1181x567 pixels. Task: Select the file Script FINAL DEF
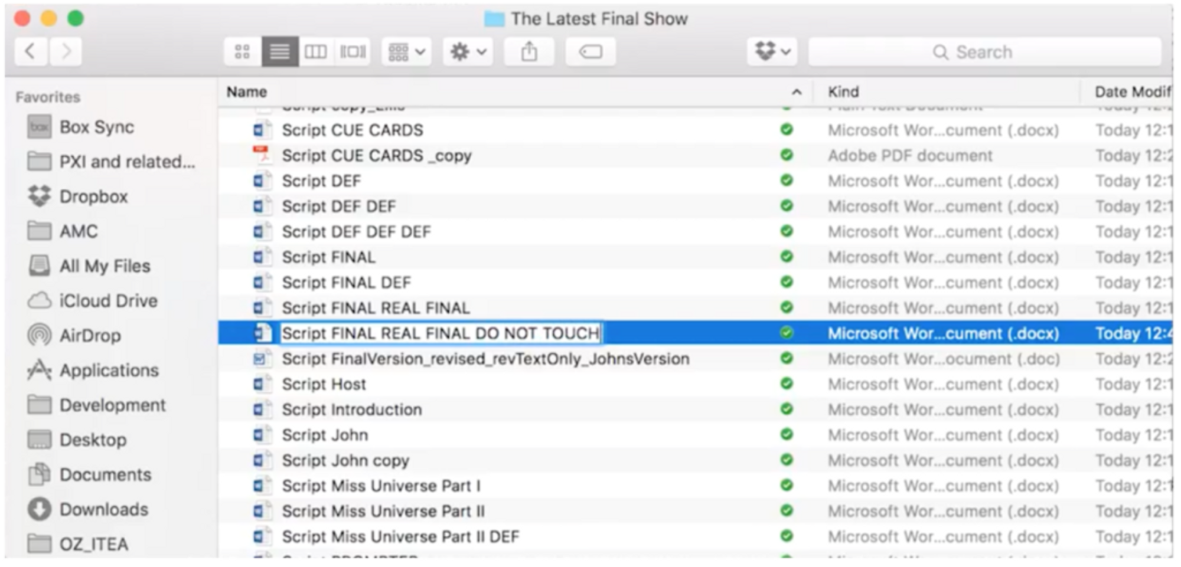pyautogui.click(x=346, y=283)
